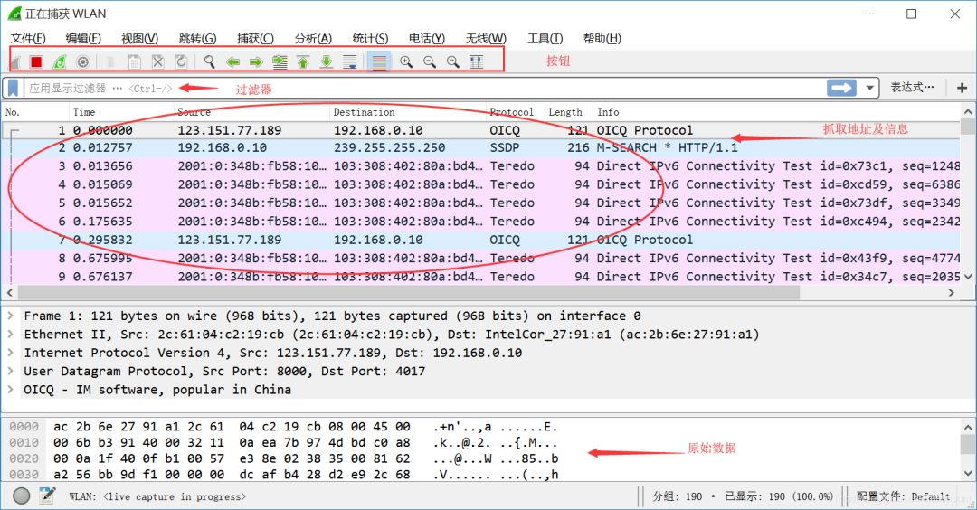Sort by the Time column header
Screen dimensions: 977x510
click(121, 112)
